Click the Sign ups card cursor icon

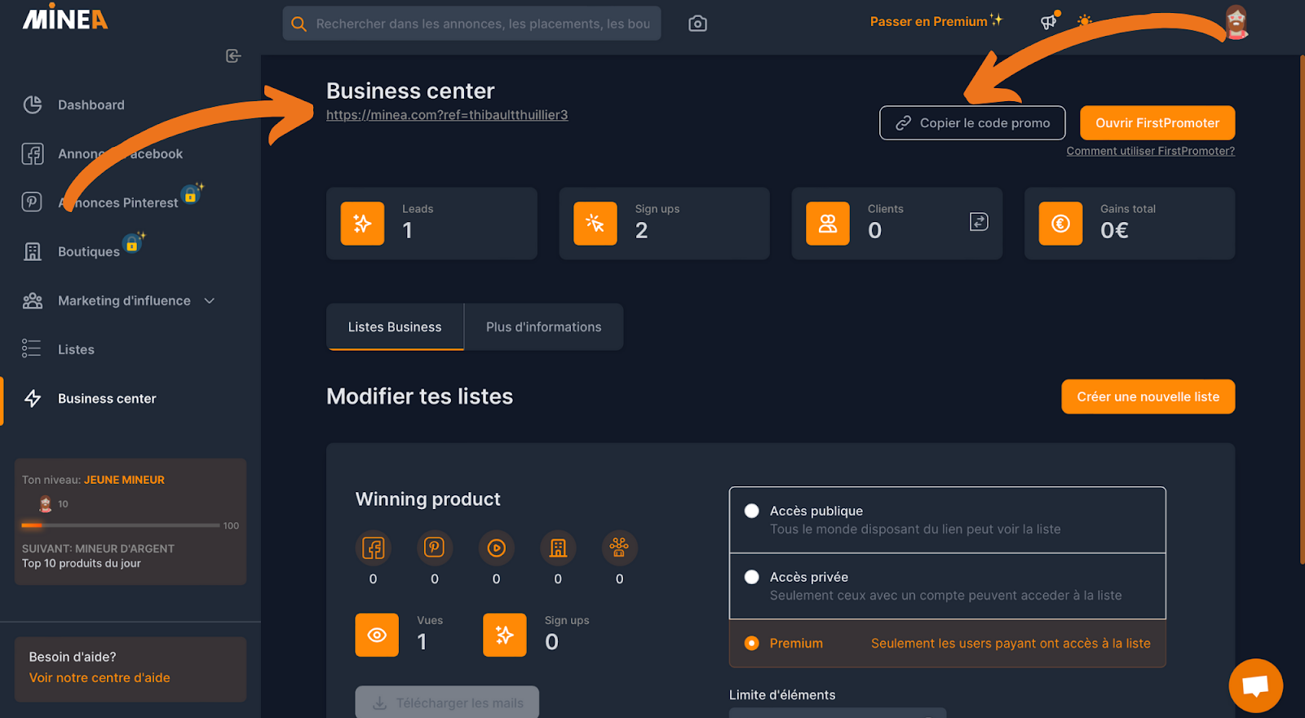[x=595, y=224]
